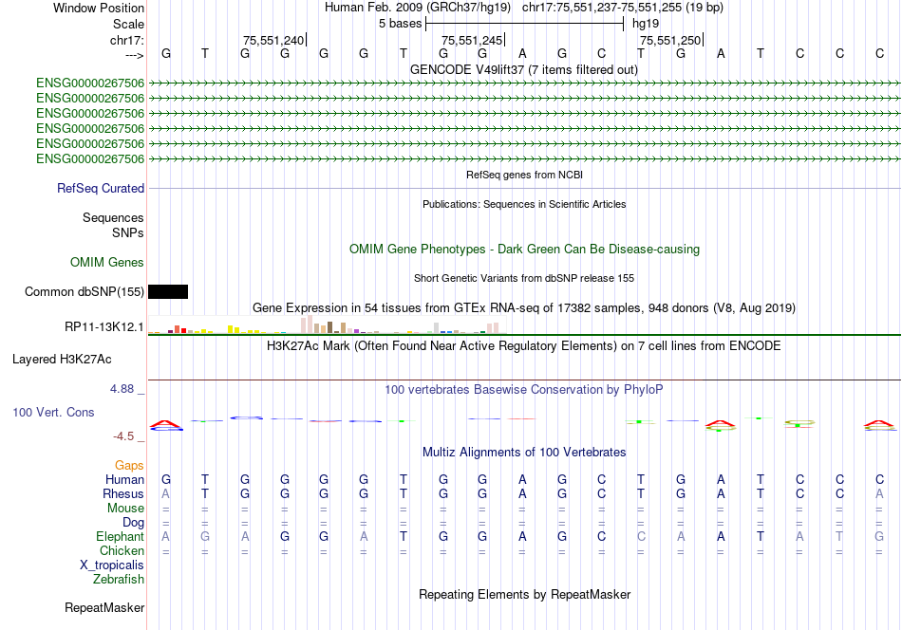Open 100 vertebrates Basewise Conservation by PhyloP title

click(x=524, y=390)
